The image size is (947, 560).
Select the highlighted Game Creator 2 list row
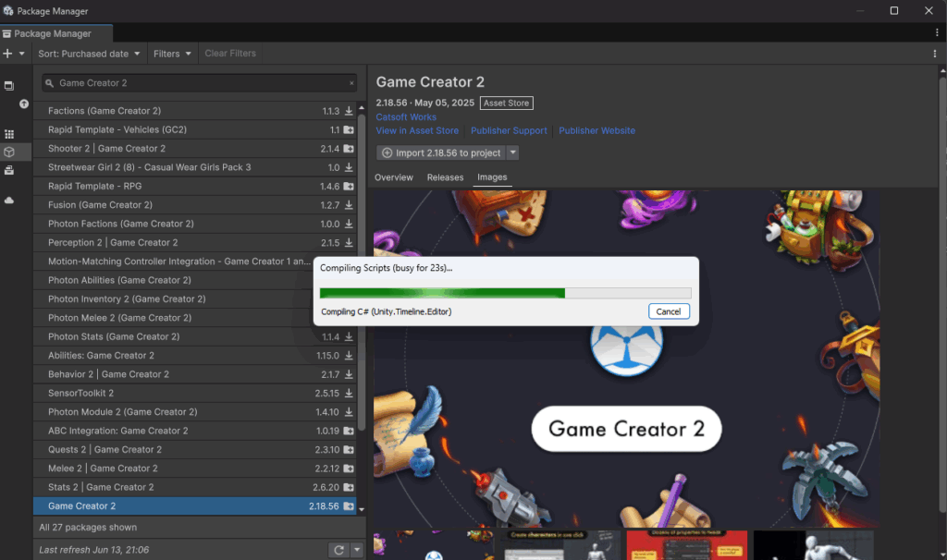(x=194, y=505)
